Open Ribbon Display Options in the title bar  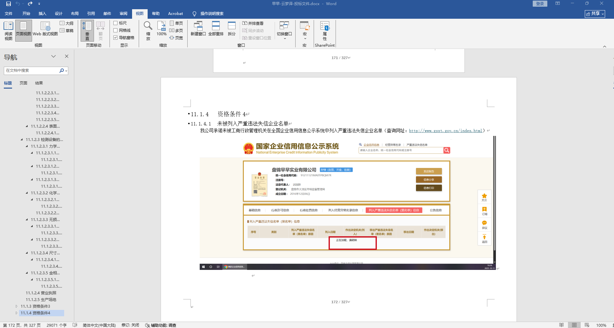(557, 3)
